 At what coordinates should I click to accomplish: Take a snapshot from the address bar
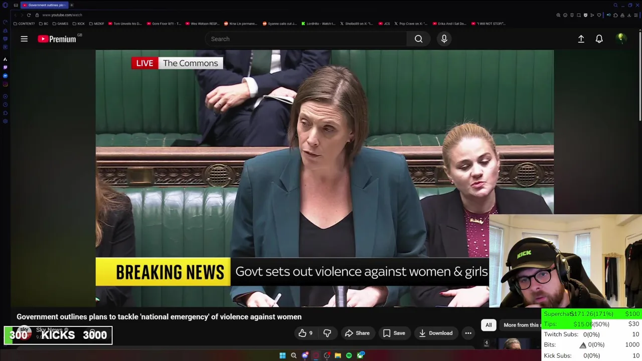pyautogui.click(x=579, y=15)
